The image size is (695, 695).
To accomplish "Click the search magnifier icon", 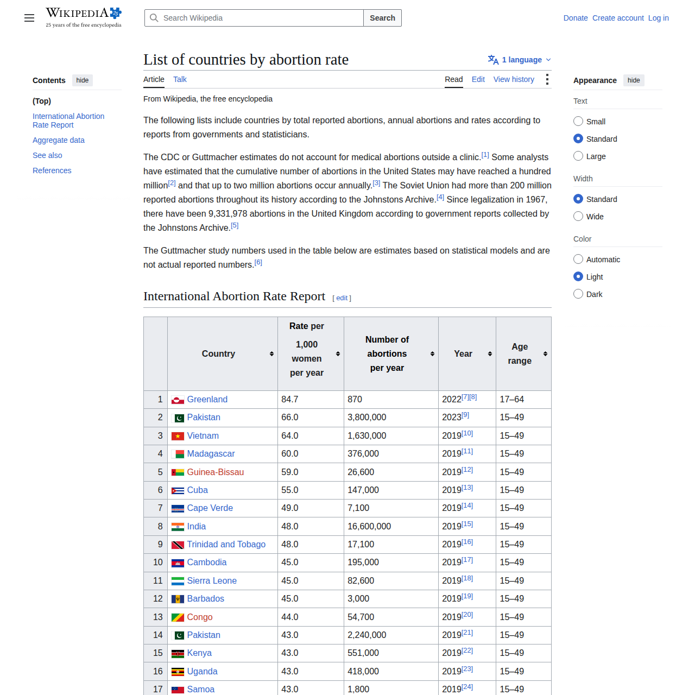I will click(154, 18).
